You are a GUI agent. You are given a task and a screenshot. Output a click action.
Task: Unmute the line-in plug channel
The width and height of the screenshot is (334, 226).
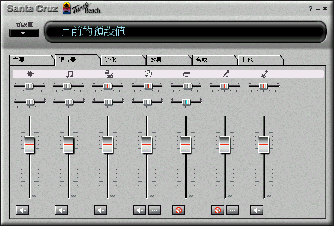pos(178,210)
